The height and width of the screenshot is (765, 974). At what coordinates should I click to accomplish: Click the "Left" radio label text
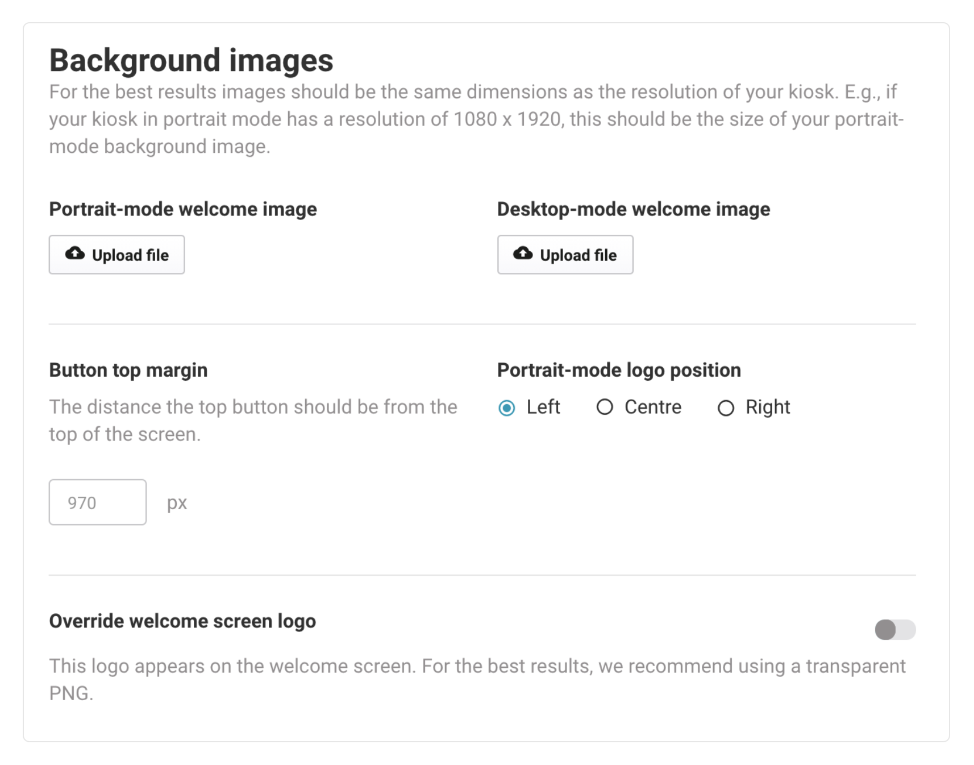[x=543, y=407]
